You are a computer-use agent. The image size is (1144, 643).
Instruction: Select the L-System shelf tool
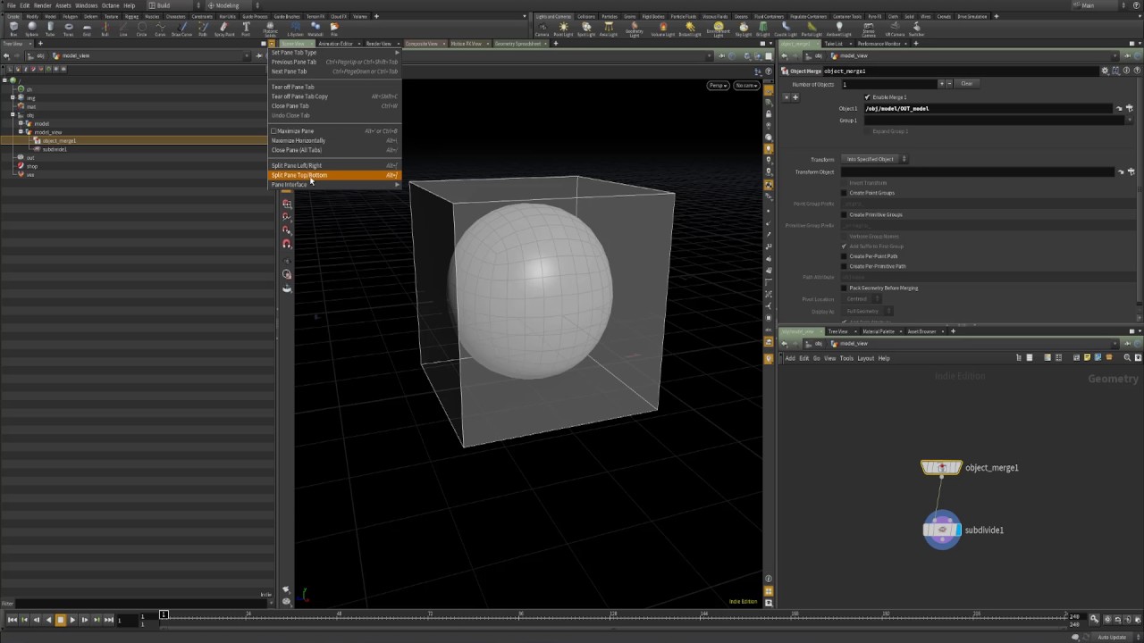click(x=295, y=29)
